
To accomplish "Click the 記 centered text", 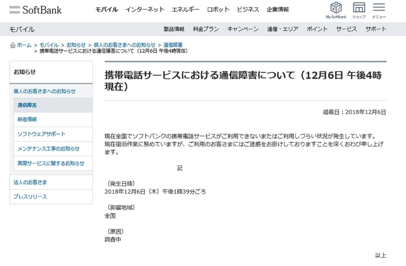I will pyautogui.click(x=180, y=168).
